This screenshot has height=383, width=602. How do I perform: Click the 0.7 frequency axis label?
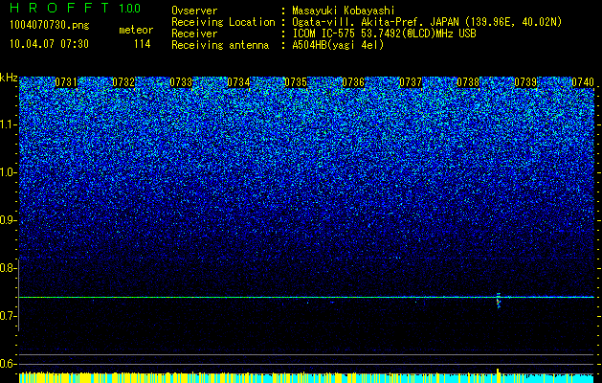point(8,316)
